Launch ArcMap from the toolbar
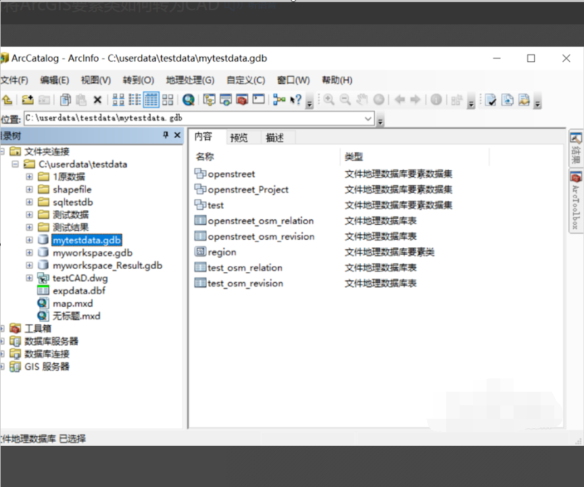The width and height of the screenshot is (584, 487). pyautogui.click(x=189, y=100)
